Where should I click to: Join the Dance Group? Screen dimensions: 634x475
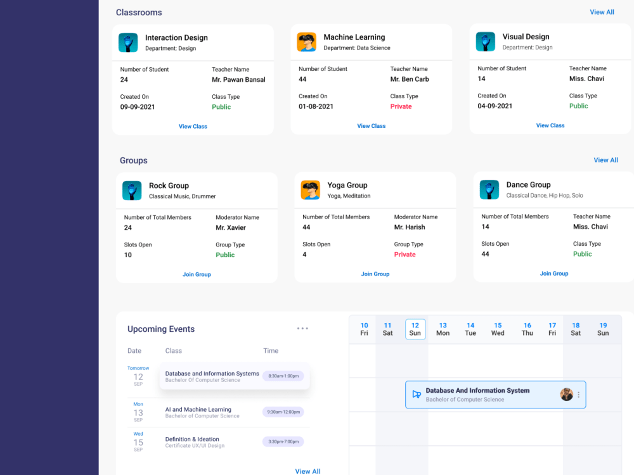tap(554, 274)
